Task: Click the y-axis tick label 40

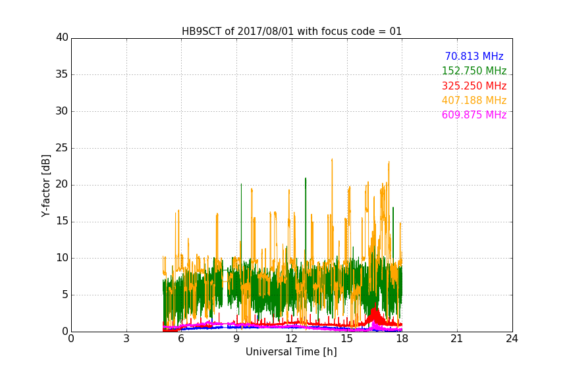Action: tap(62, 38)
